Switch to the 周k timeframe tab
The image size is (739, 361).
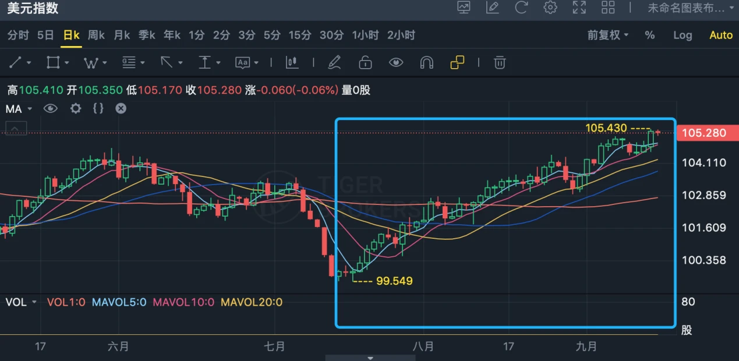[x=96, y=35]
